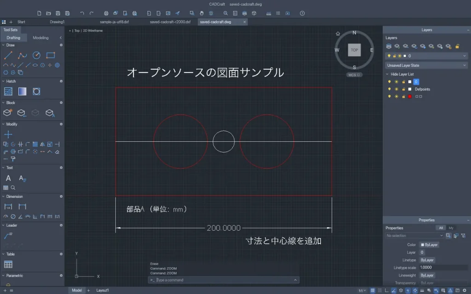Toggle grid display in status bar
Screen dimensions: 471x294
[x=373, y=290]
